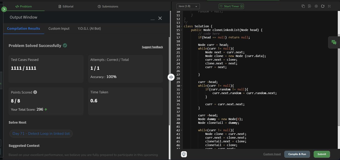The image size is (340, 160).
Task: Expand the green sidebar arrow button
Action: click(4, 9)
